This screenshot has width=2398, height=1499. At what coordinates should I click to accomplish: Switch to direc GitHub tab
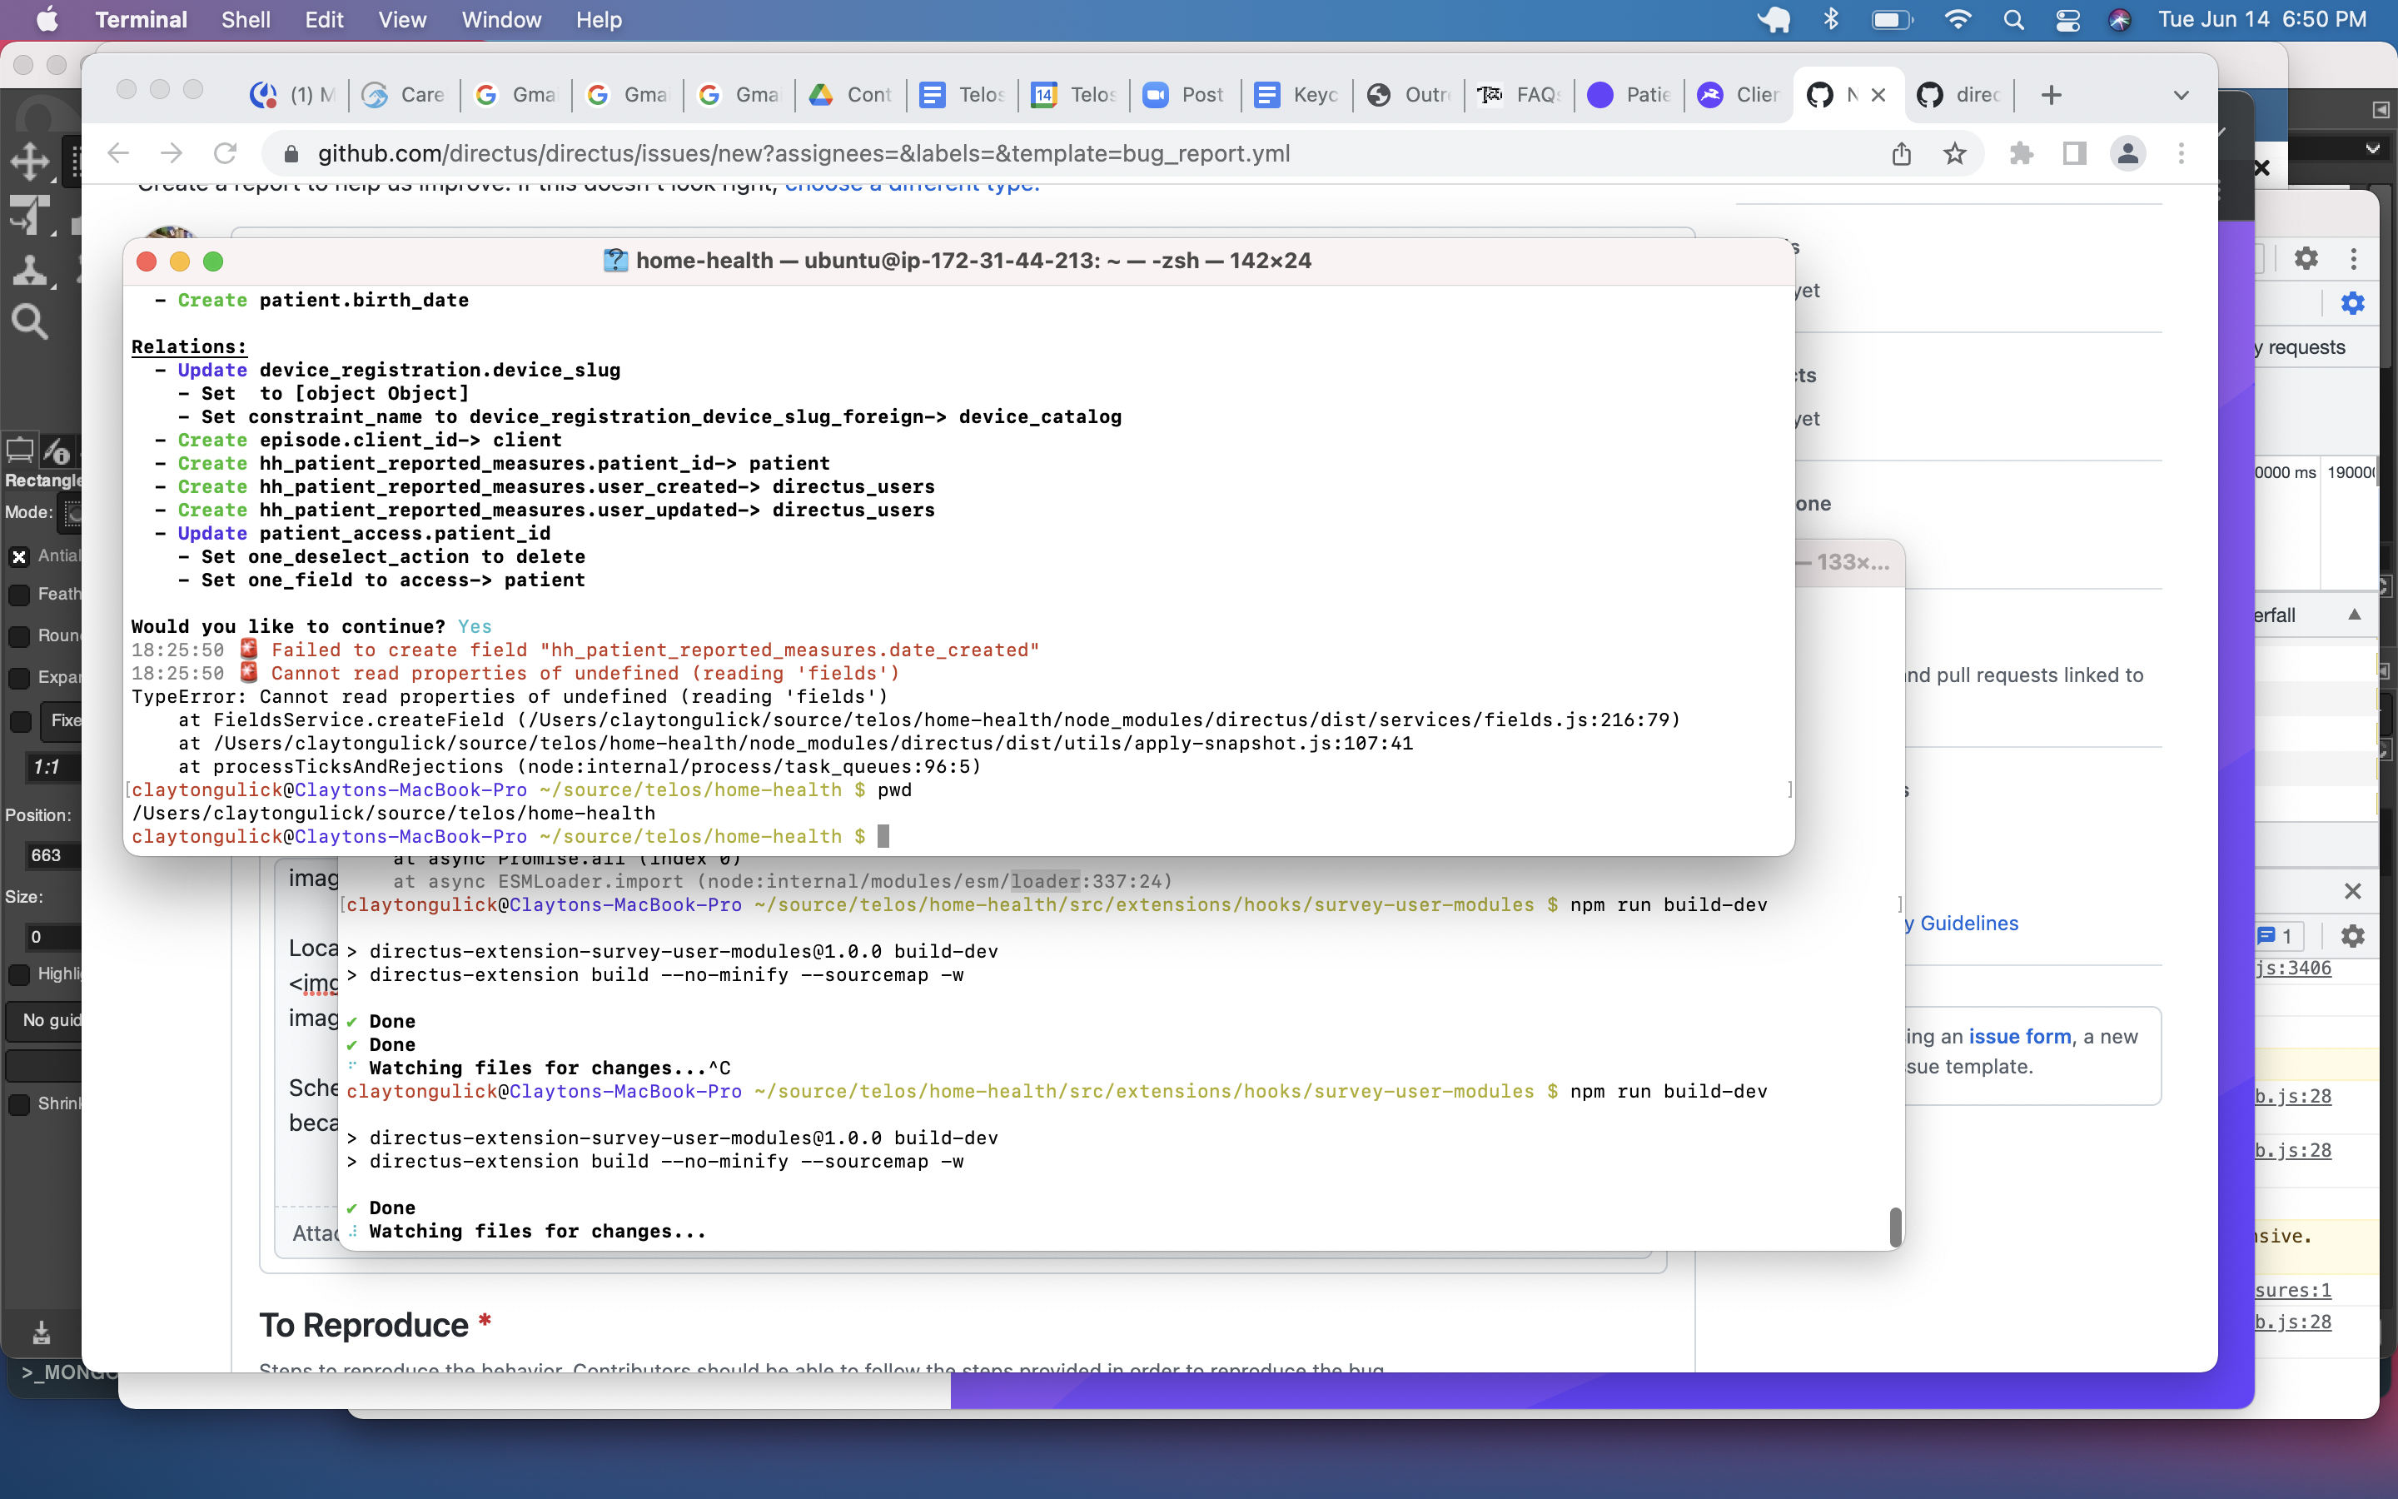tap(1959, 95)
